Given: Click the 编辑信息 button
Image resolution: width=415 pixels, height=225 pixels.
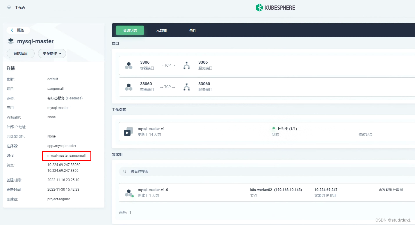Looking at the screenshot, I should [x=21, y=53].
